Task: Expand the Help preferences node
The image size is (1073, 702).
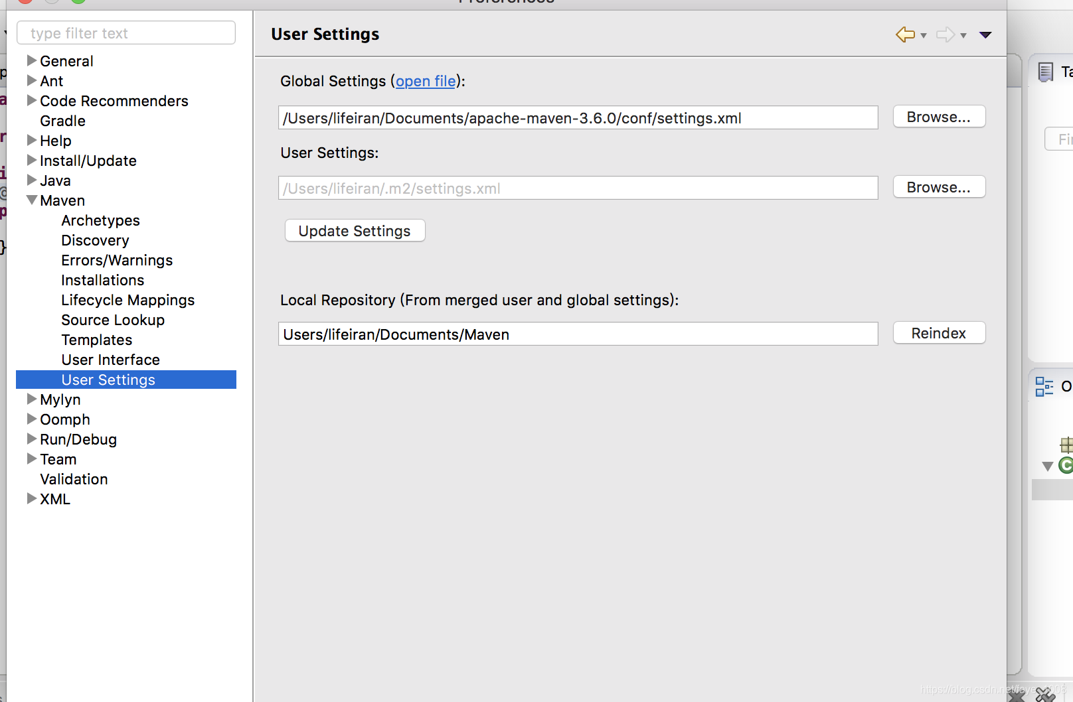Action: coord(31,140)
